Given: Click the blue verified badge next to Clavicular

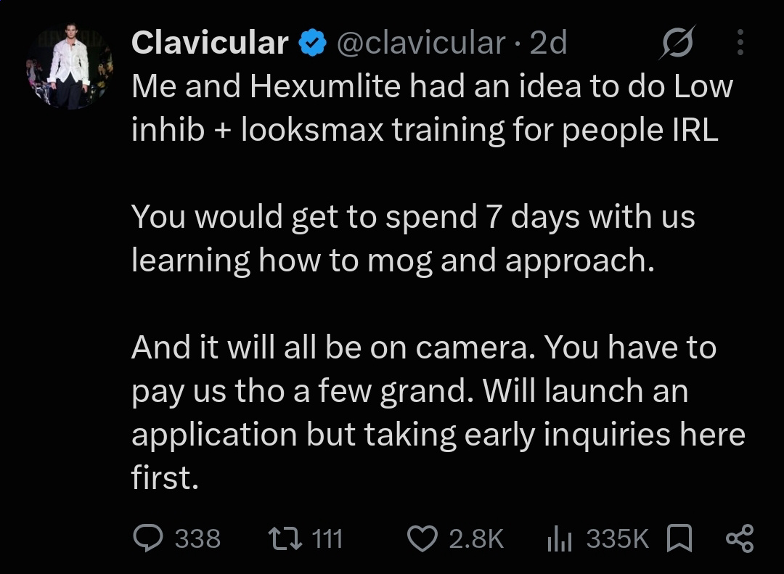Looking at the screenshot, I should click(312, 43).
